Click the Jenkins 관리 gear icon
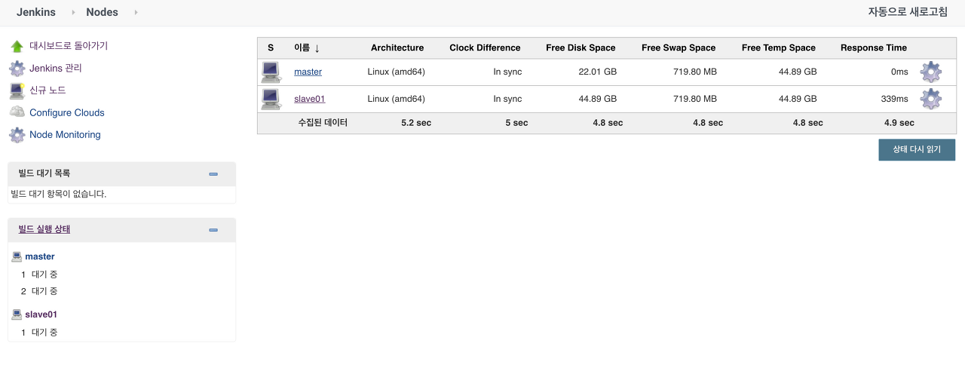965x365 pixels. click(x=17, y=69)
